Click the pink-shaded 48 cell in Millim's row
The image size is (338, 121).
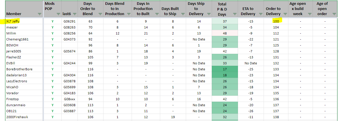[224, 33]
